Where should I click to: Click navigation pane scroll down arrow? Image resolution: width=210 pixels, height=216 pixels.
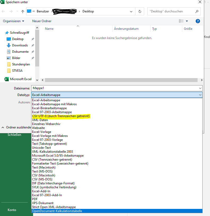pyautogui.click(x=37, y=80)
